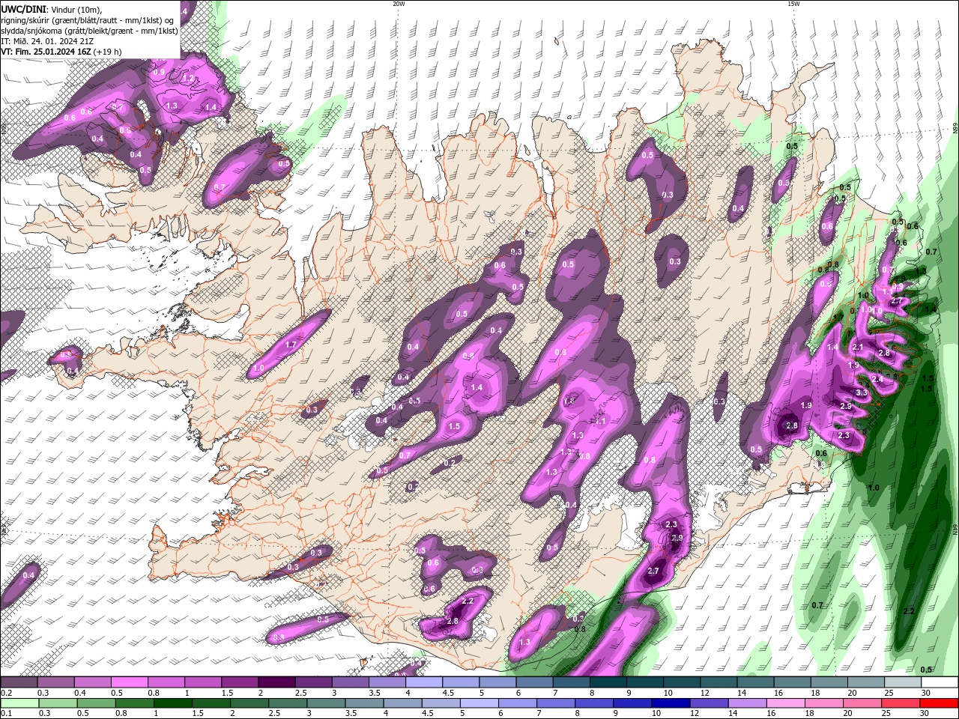
Task: Click the 'rigning/skúrir' legend description line
Action: 86,20
